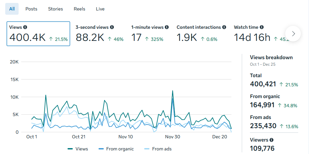This screenshot has height=154, width=309.
Task: Toggle the From organic legend series
Action: [116, 149]
